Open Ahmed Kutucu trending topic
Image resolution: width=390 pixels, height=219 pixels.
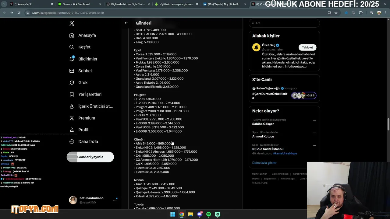(263, 137)
